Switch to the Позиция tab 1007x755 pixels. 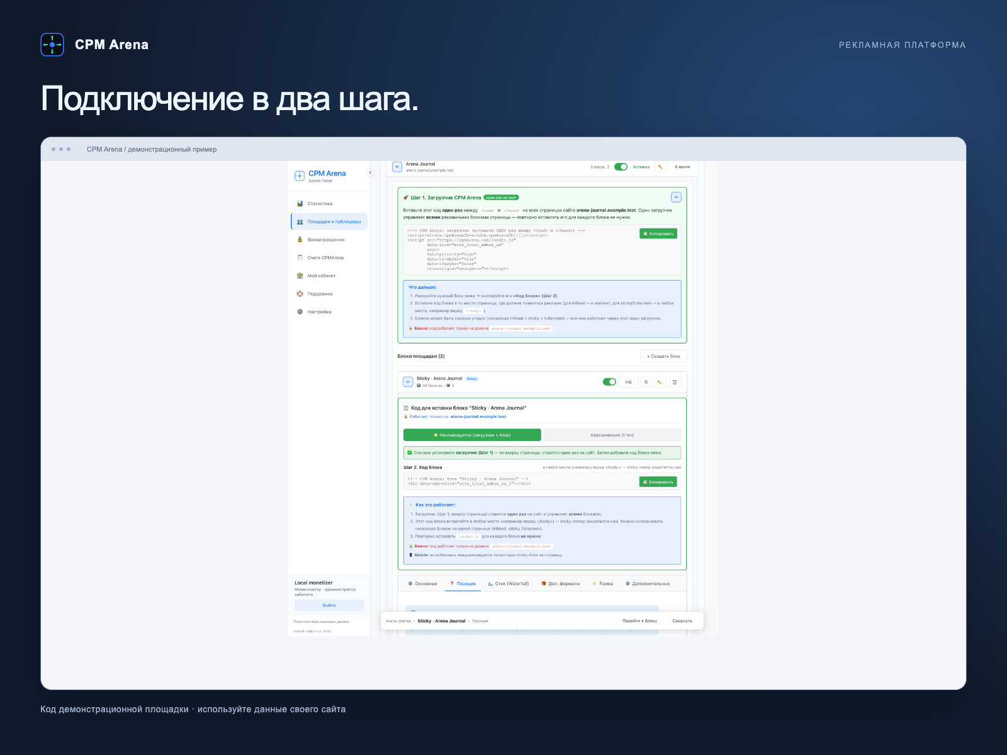click(x=463, y=584)
